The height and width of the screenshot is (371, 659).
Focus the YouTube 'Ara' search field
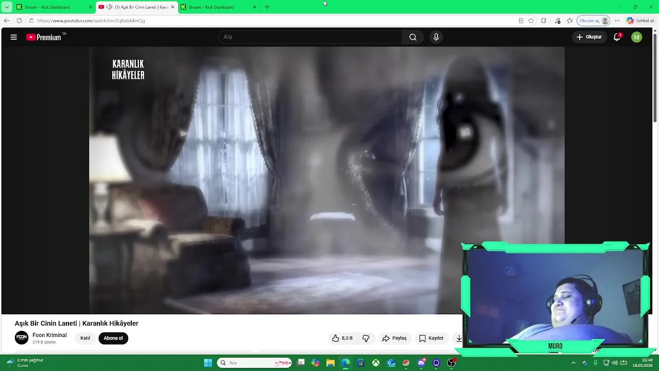(310, 37)
